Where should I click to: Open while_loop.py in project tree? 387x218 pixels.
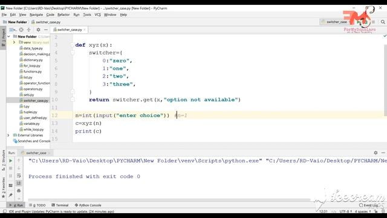(31, 129)
